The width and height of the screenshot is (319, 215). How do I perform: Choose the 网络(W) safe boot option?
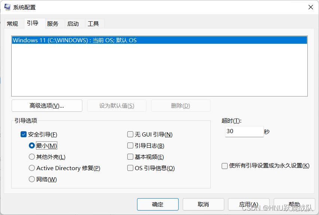(32, 179)
